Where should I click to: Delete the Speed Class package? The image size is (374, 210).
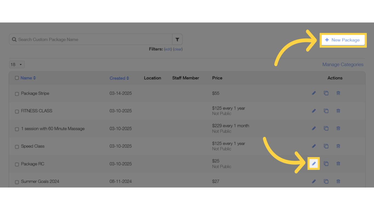(x=338, y=146)
